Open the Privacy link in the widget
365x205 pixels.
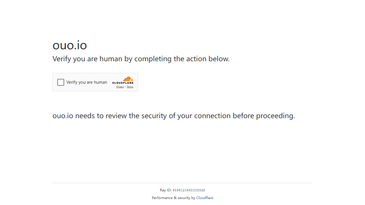click(120, 87)
